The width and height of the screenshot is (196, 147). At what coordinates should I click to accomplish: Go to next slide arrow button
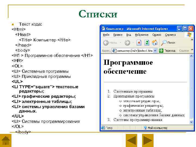pos(148,140)
